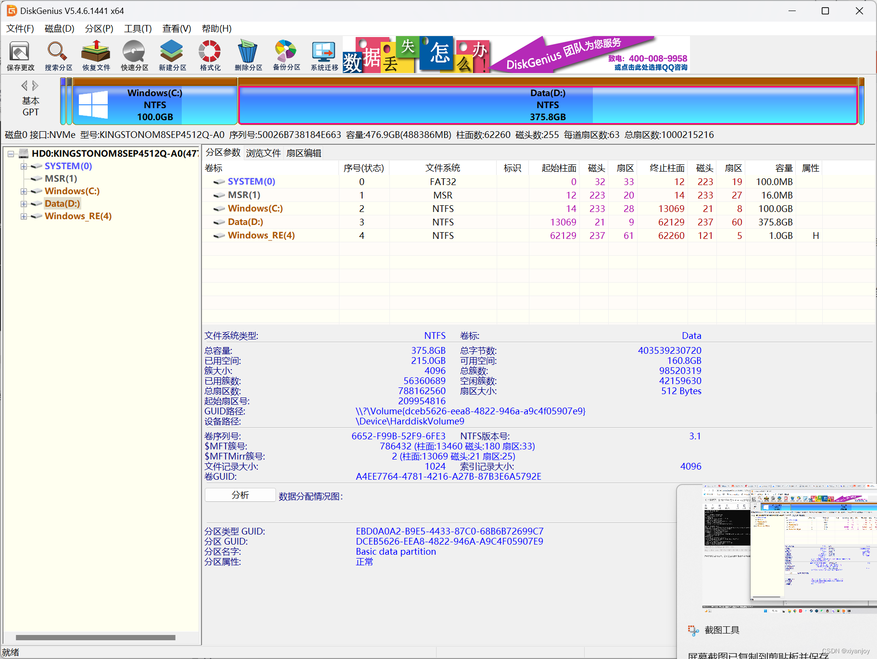Switch to Sector Editor (扇区编辑) tab
877x659 pixels.
coord(304,153)
